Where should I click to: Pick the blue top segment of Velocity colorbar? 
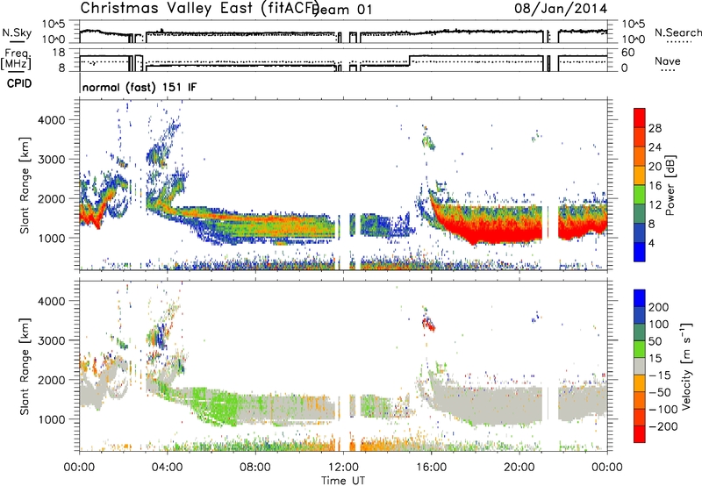(x=640, y=298)
